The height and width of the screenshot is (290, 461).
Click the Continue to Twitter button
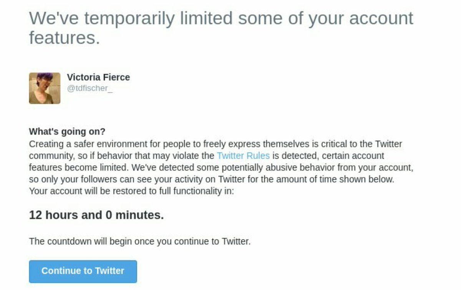83,271
